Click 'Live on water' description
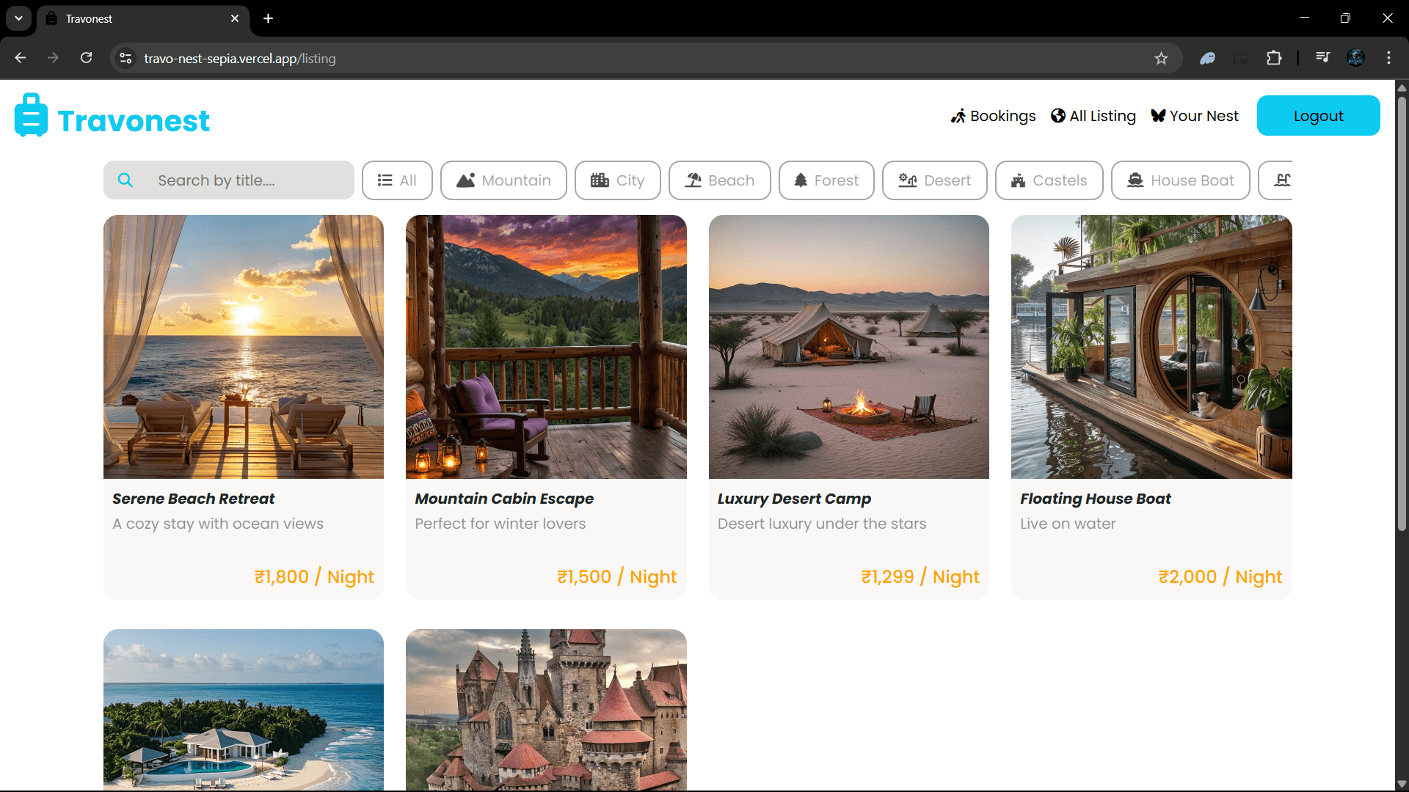The width and height of the screenshot is (1409, 792). click(x=1068, y=524)
